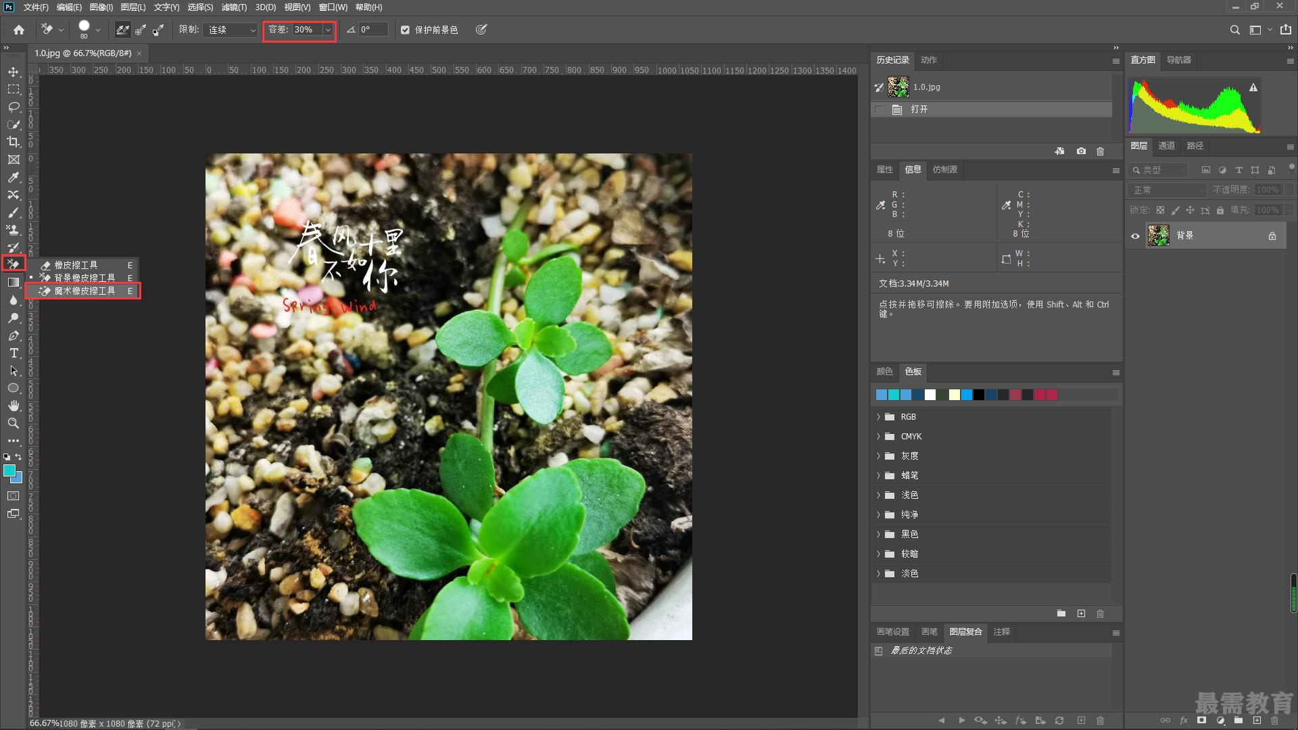
Task: Open the 限制 dropdown showing 连续
Action: [231, 30]
